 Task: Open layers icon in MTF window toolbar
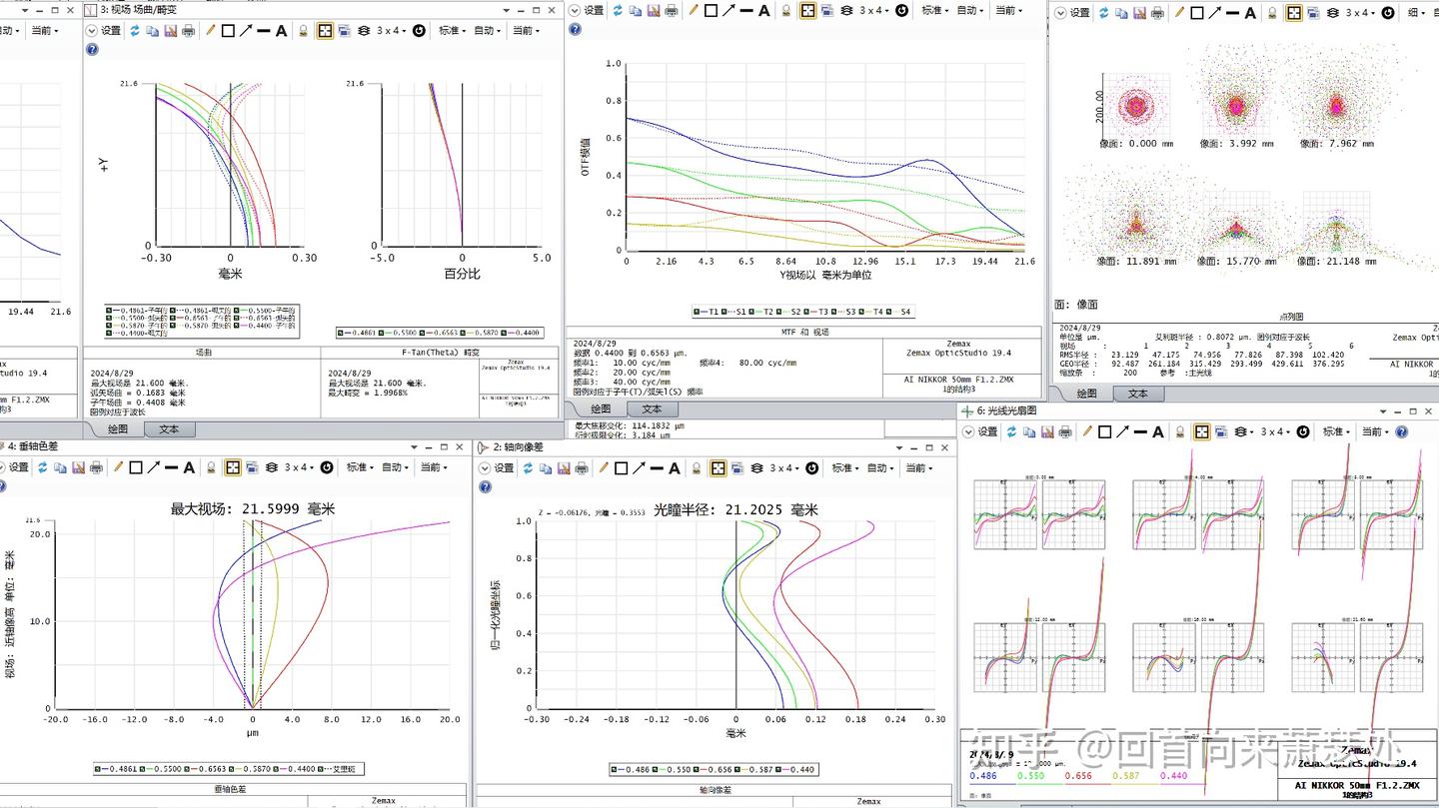tap(847, 10)
